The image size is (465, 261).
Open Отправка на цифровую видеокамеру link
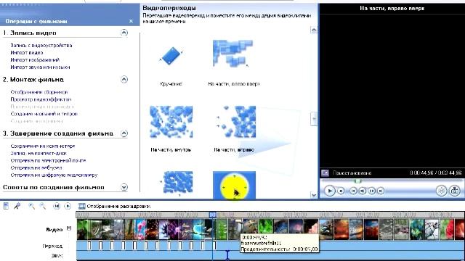pyautogui.click(x=54, y=175)
